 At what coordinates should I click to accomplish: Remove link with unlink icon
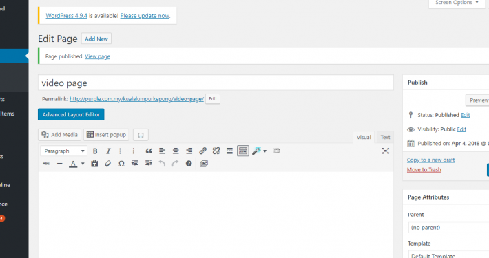point(216,151)
